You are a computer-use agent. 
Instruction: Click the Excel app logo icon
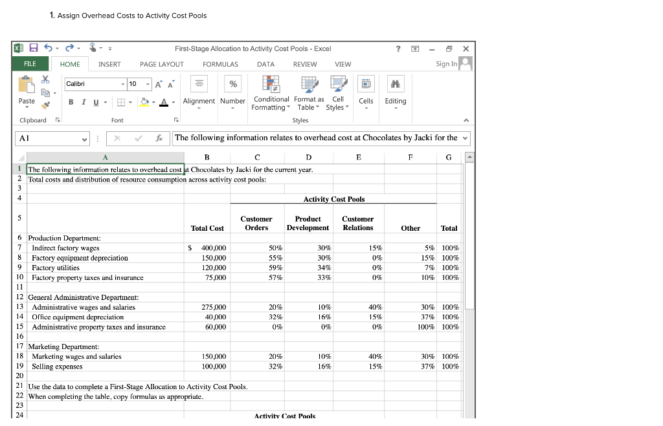[19, 48]
